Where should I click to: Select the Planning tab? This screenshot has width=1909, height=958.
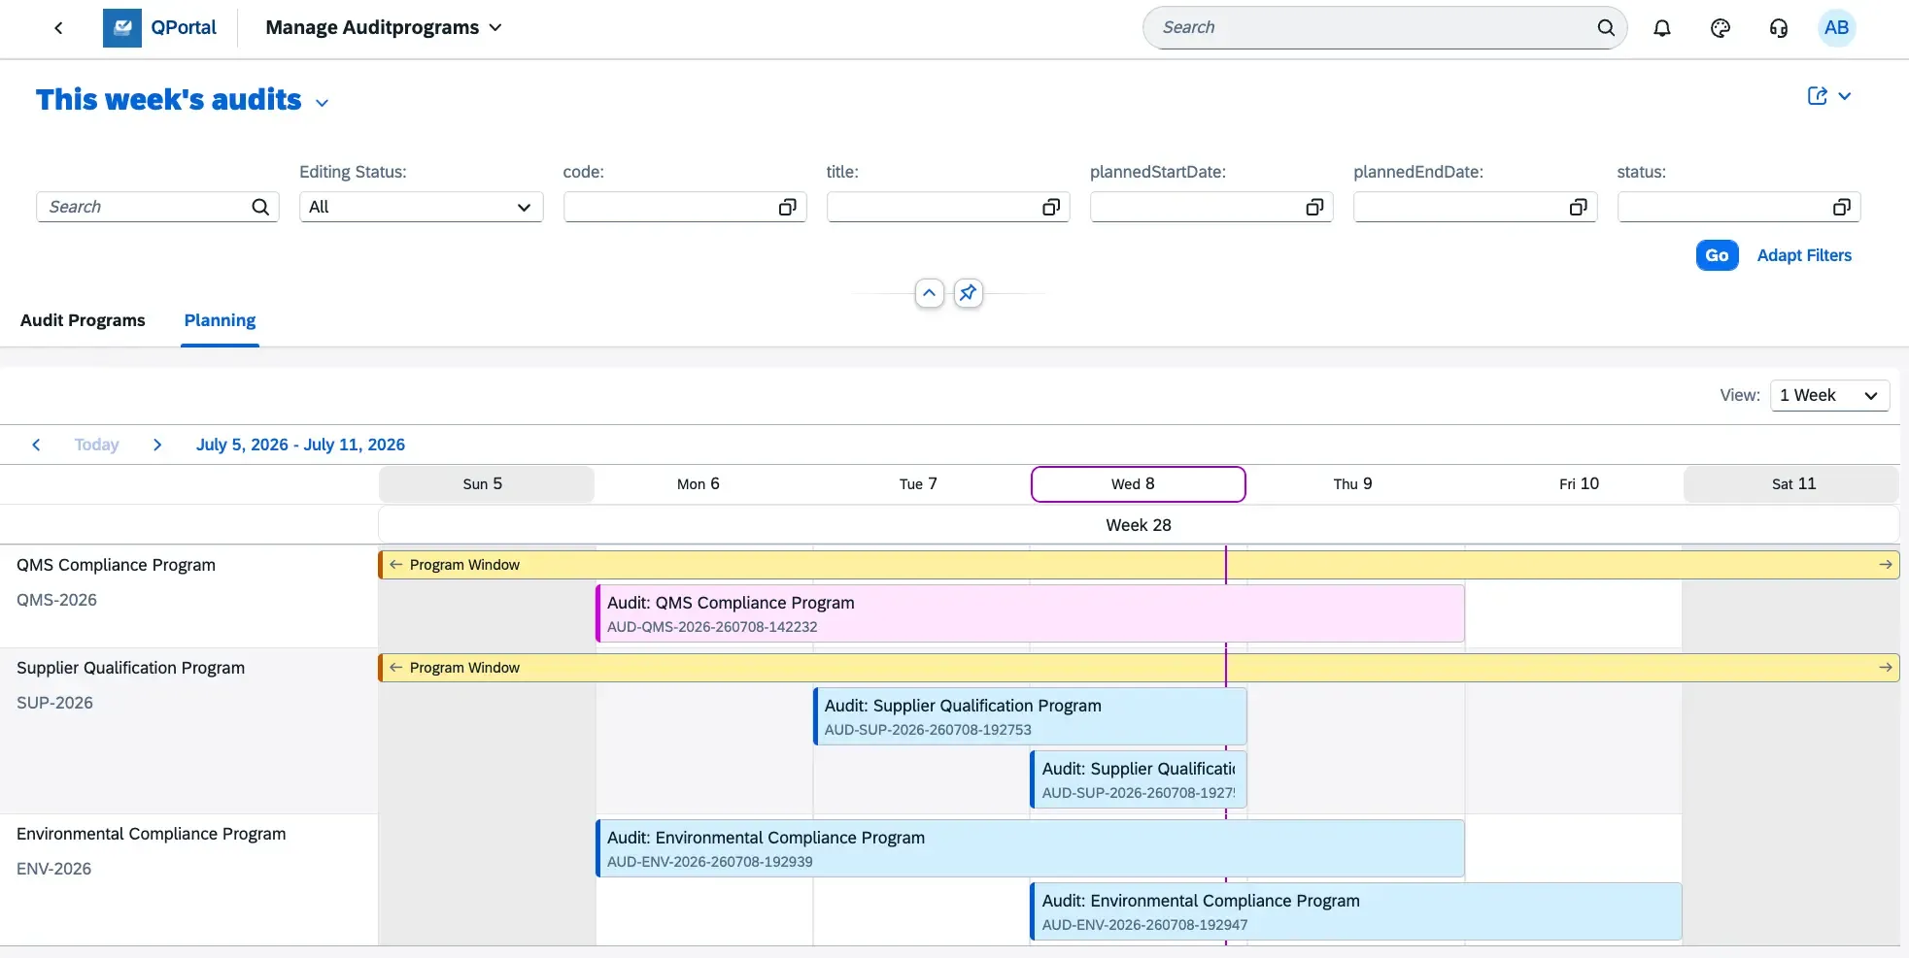[220, 320]
